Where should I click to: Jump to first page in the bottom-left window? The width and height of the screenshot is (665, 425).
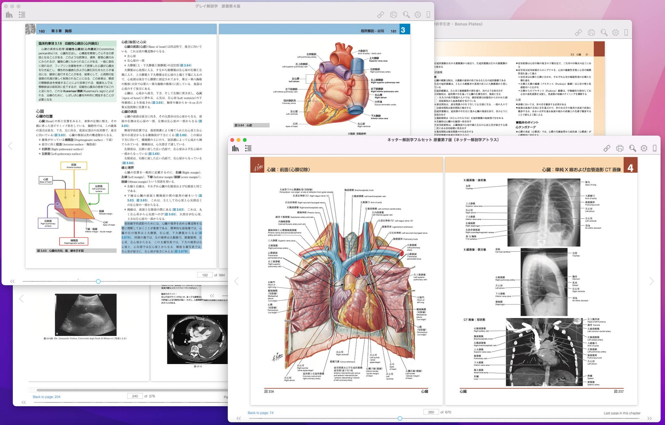tap(24, 402)
